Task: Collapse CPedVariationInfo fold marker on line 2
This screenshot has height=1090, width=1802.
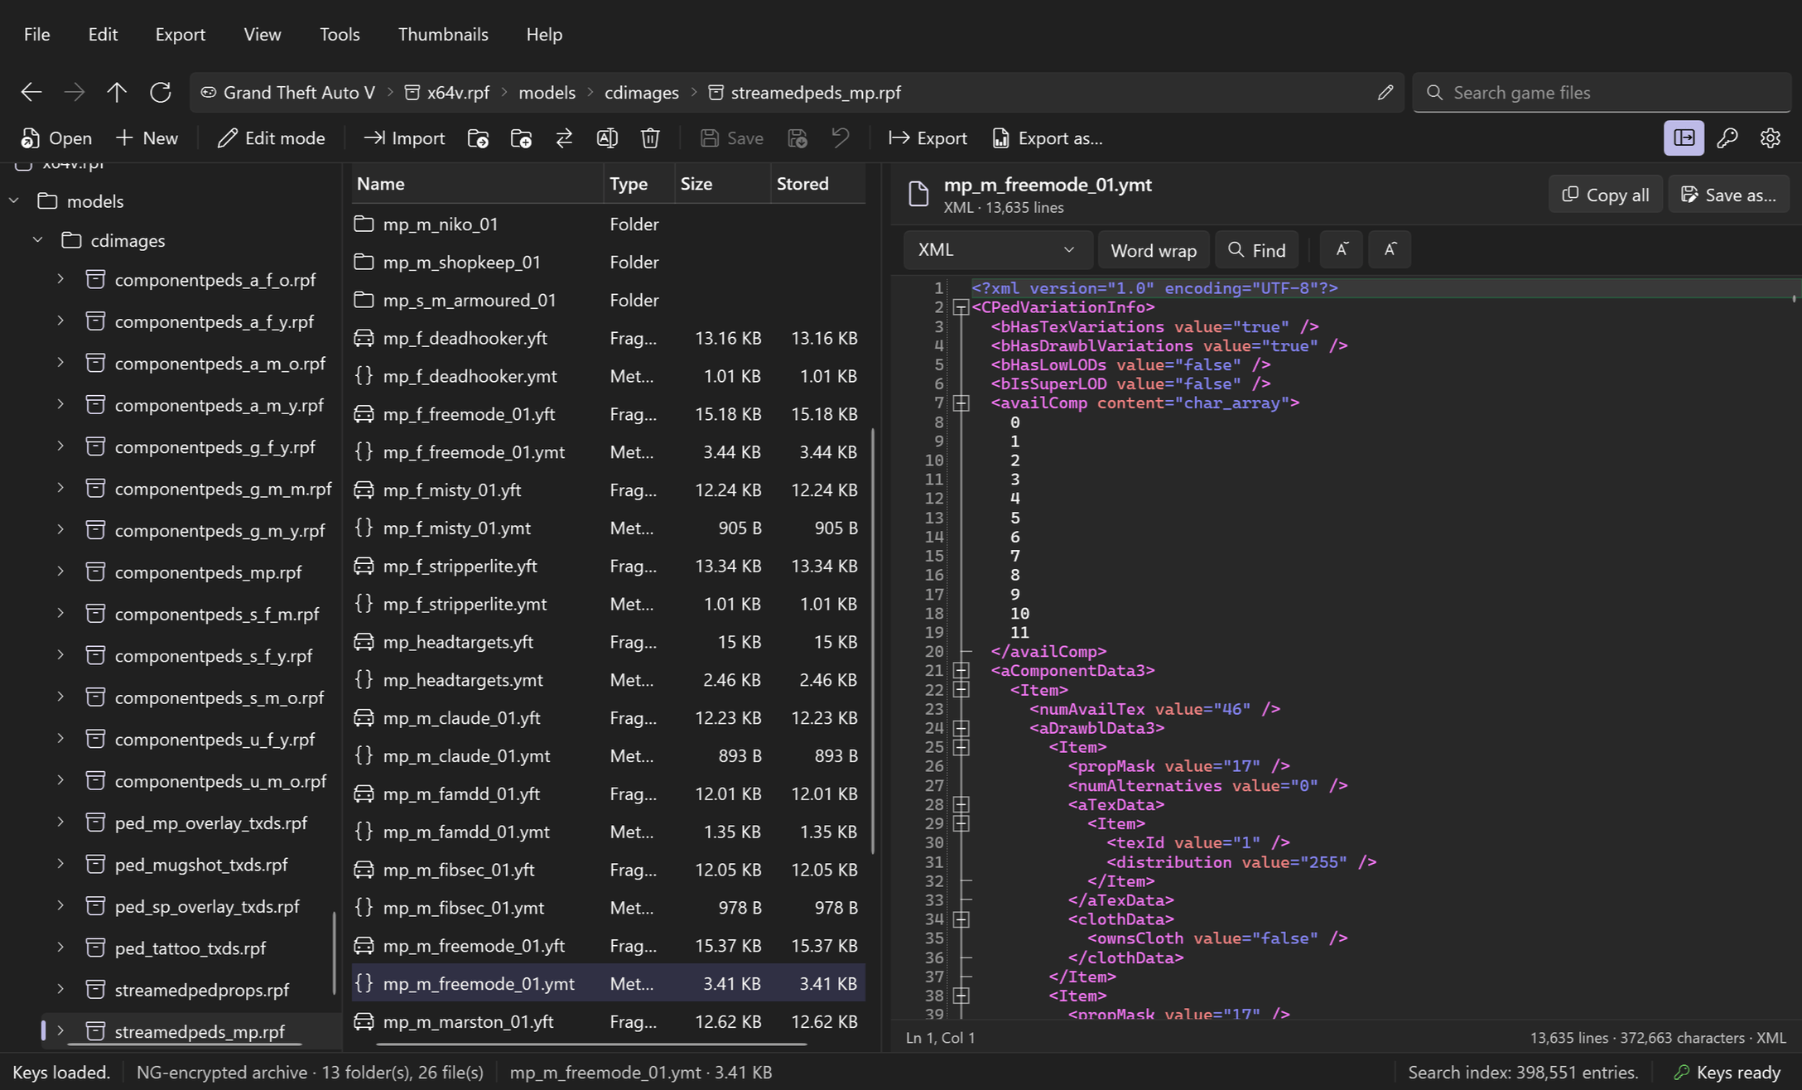Action: point(961,308)
